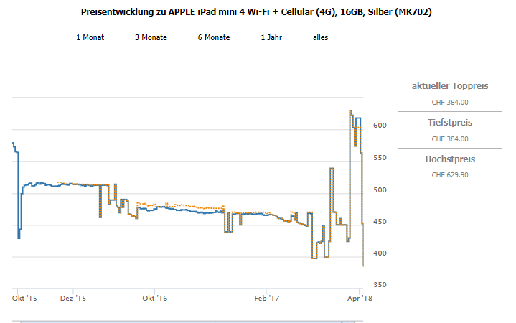Choose the 1 Jahr range
Viewport: 516px width, 323px height.
point(272,37)
